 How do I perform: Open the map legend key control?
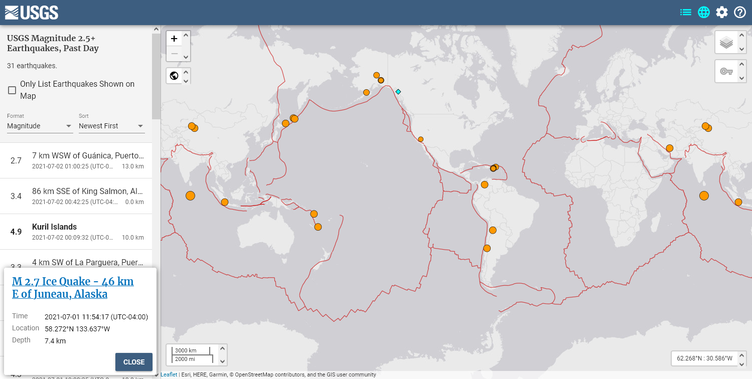tap(726, 71)
